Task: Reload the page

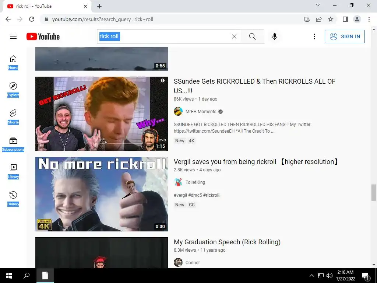Action: tap(32, 19)
